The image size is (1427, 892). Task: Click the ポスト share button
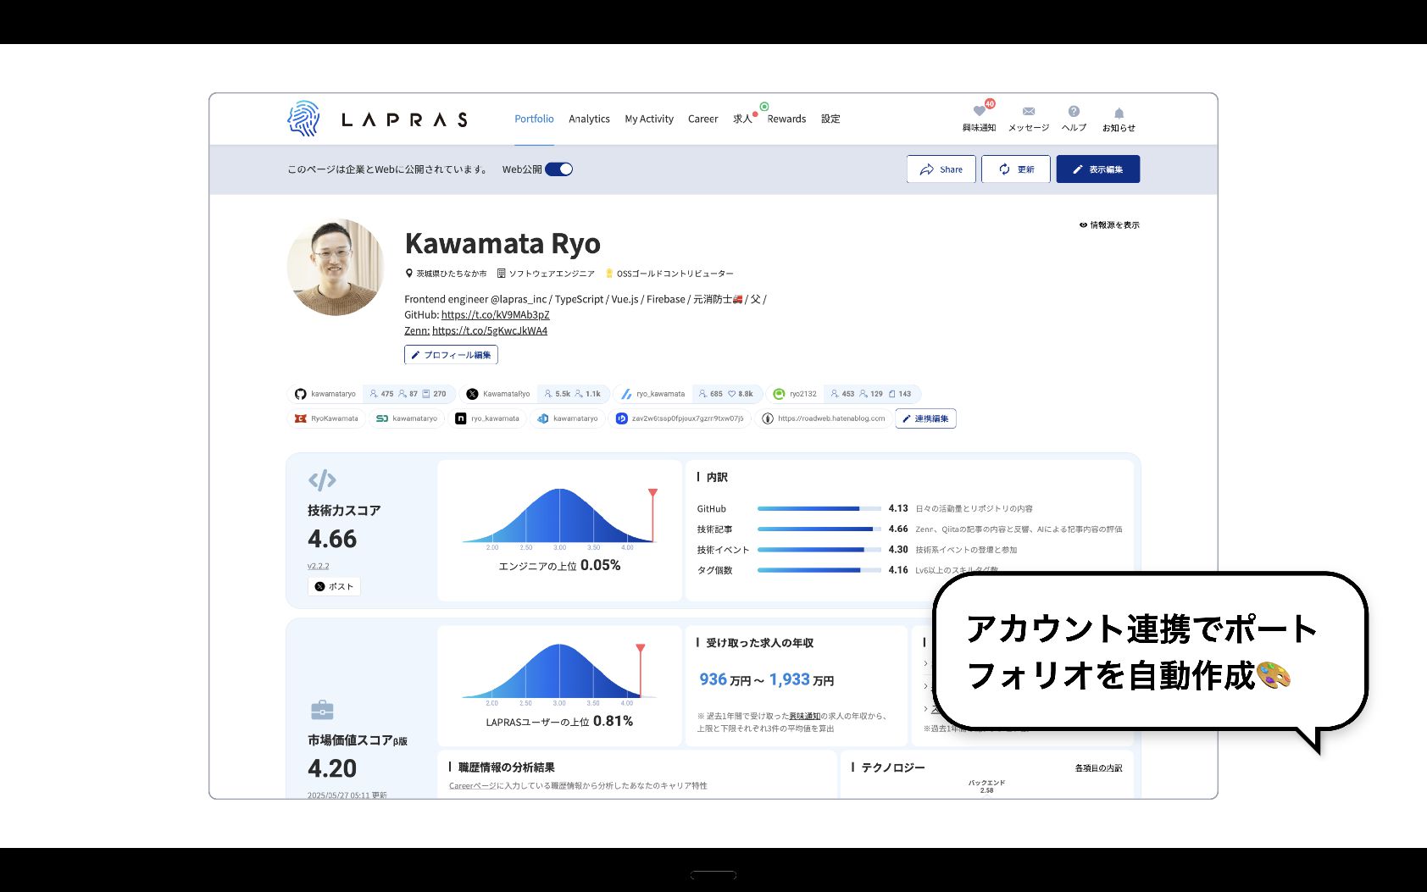pos(334,586)
